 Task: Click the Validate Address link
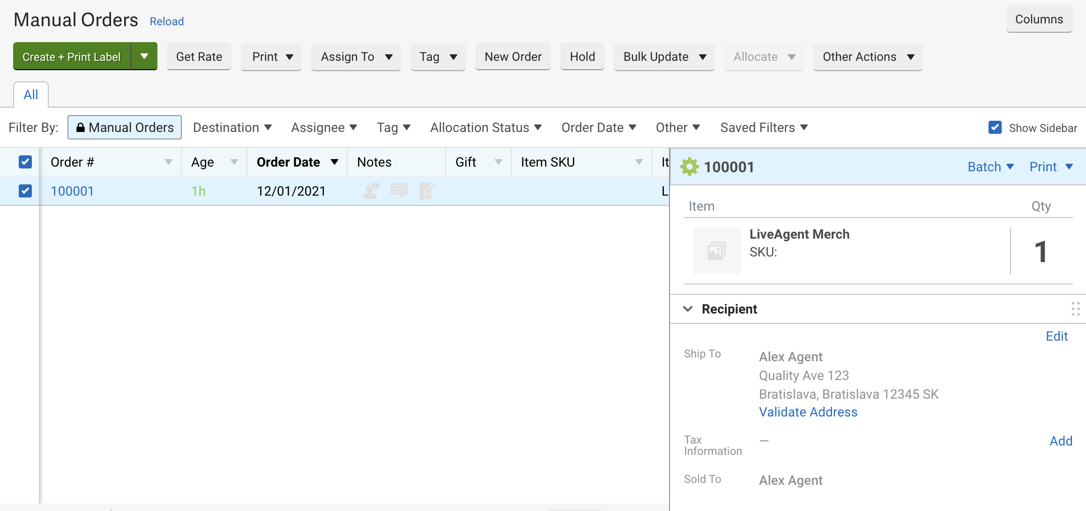(808, 412)
